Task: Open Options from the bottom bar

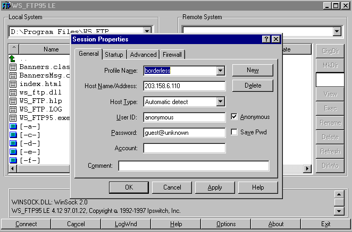Action: tap(226, 224)
